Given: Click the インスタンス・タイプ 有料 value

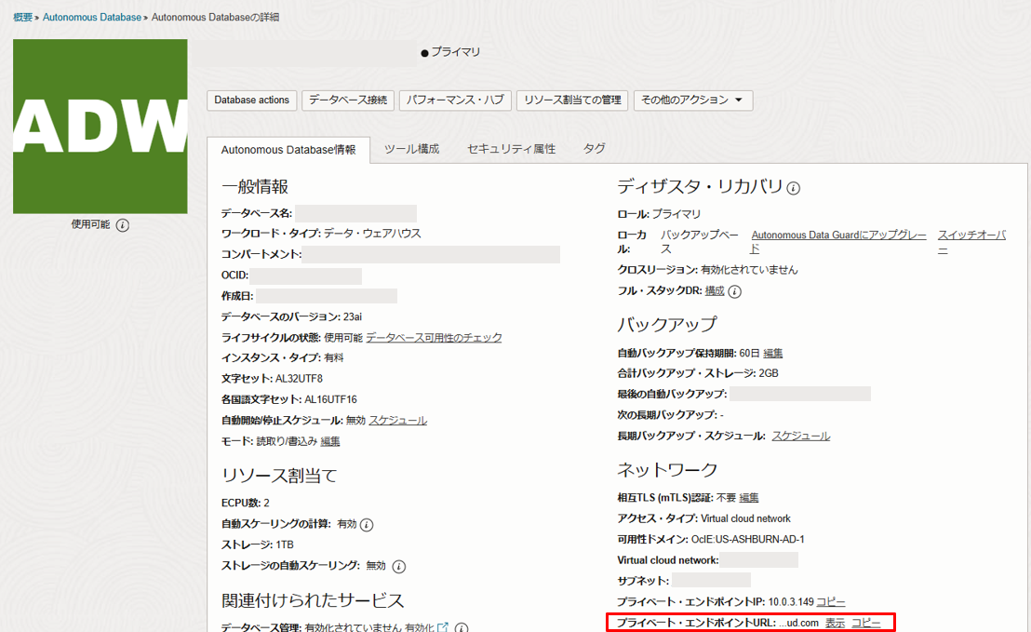Looking at the screenshot, I should (x=334, y=357).
